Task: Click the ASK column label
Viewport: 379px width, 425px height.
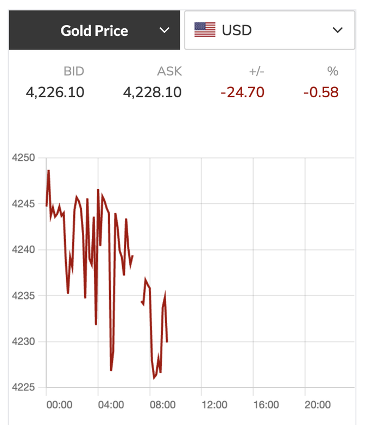Action: tap(170, 71)
